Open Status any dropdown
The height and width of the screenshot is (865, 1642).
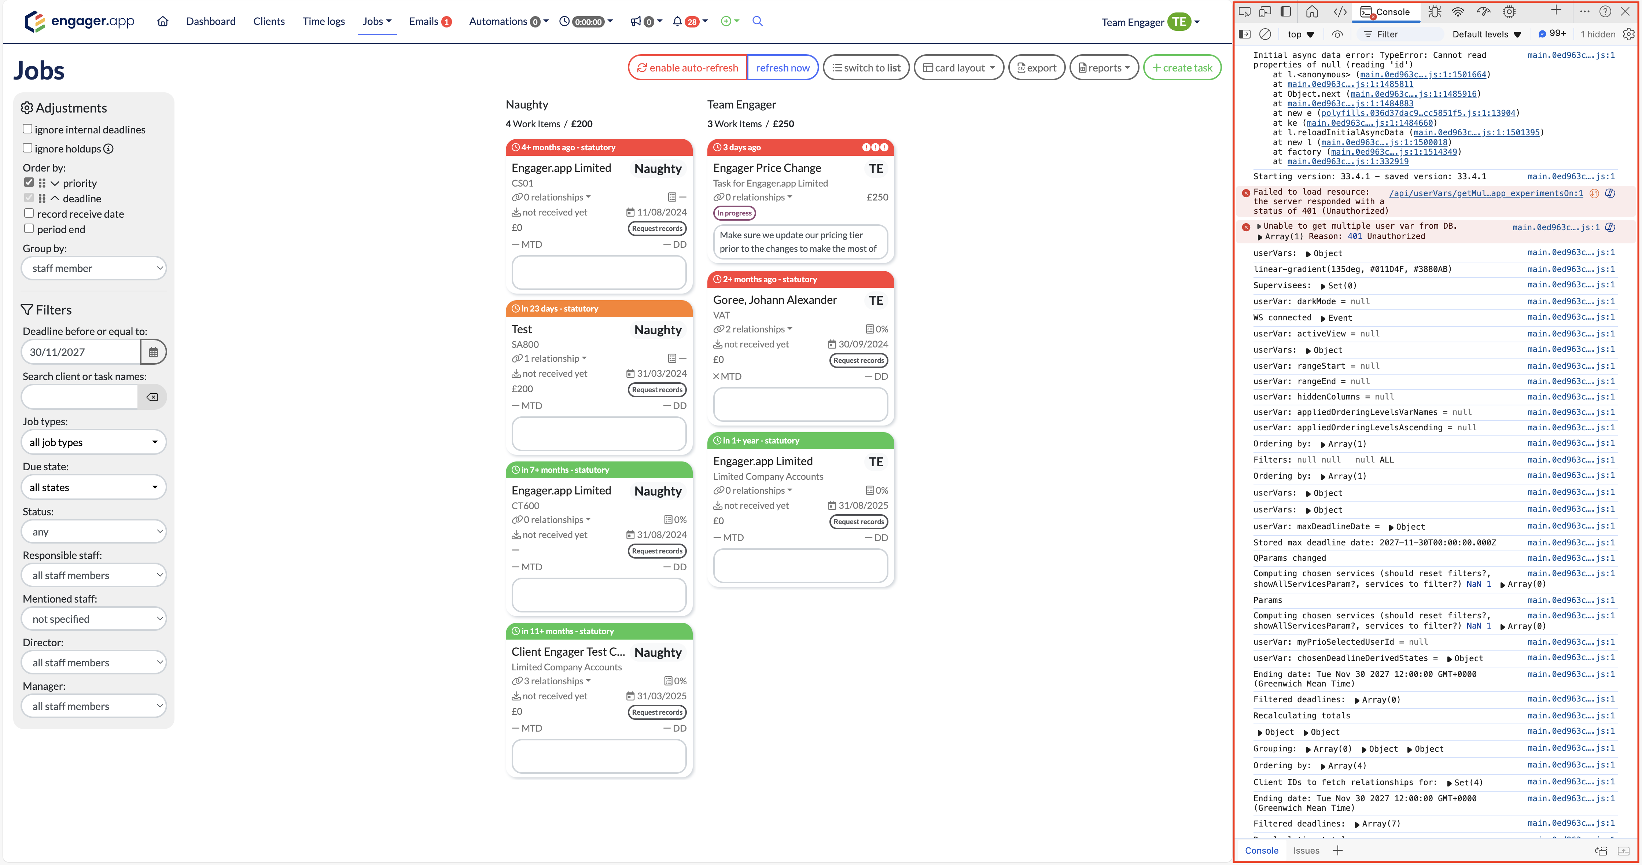pos(94,531)
